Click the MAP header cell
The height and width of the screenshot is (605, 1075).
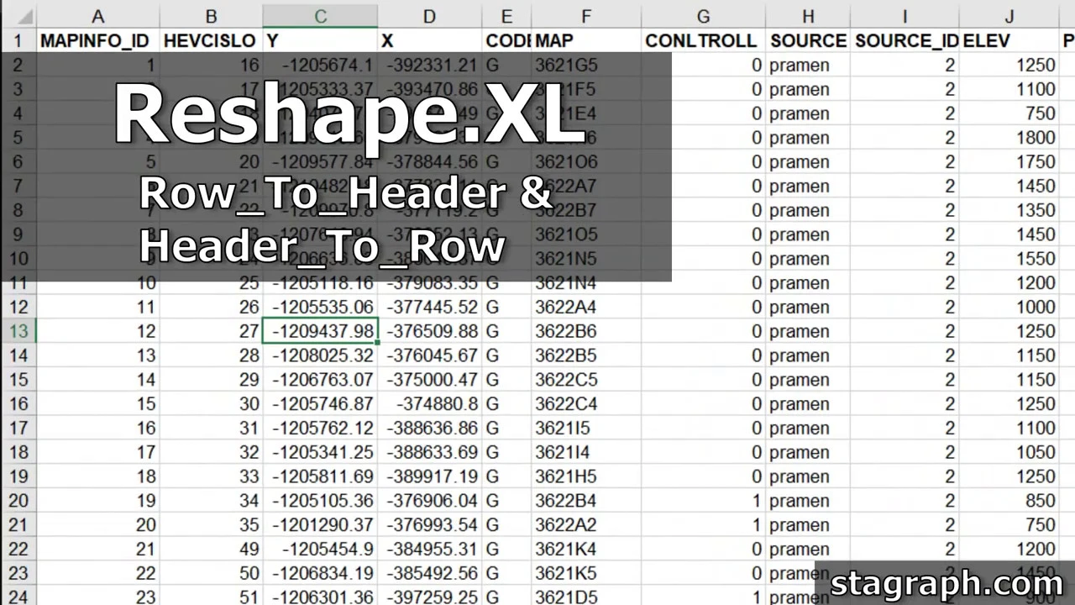(586, 40)
